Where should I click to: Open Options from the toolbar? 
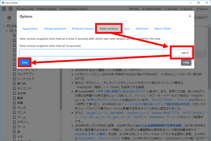coord(202,9)
